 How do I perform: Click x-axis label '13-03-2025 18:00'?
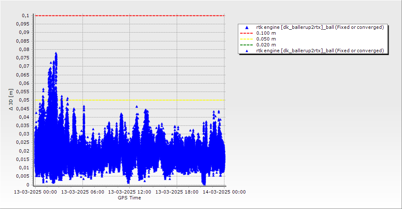(x=177, y=192)
